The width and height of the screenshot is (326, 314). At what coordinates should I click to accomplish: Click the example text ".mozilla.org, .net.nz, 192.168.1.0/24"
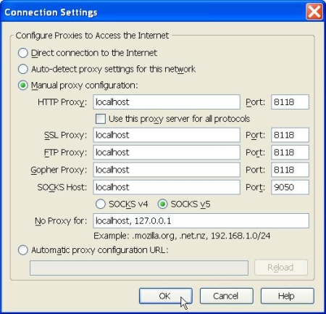click(x=201, y=236)
